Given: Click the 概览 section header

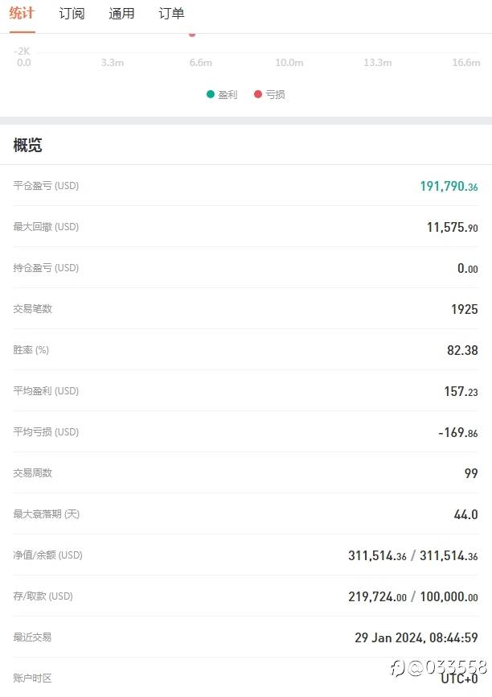Looking at the screenshot, I should (28, 146).
